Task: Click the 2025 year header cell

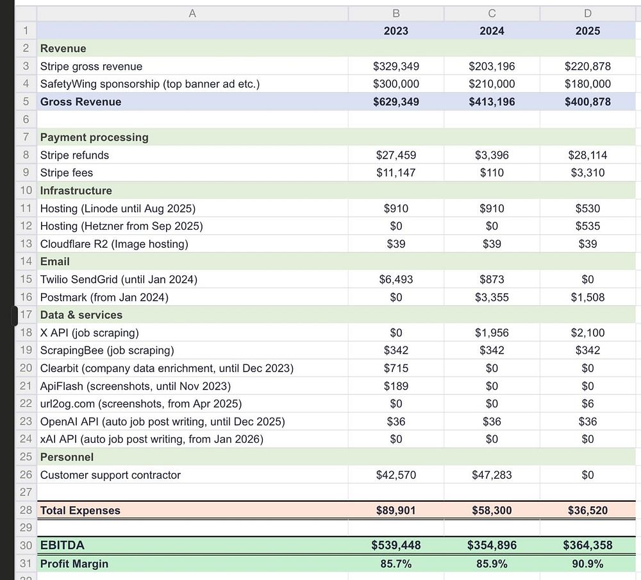Action: click(587, 31)
